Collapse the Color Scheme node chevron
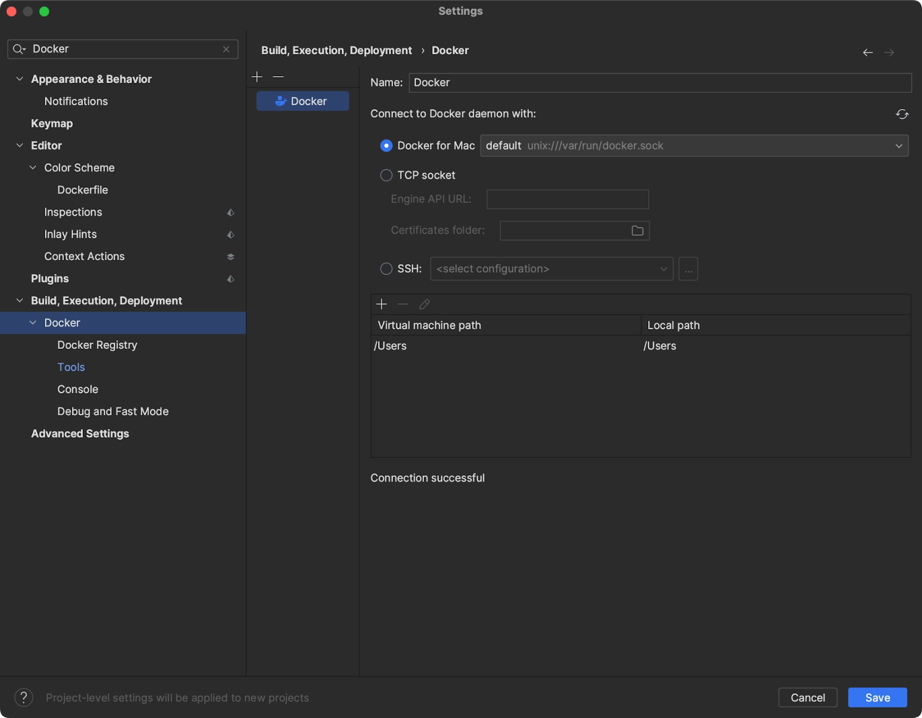Image resolution: width=922 pixels, height=718 pixels. point(33,168)
